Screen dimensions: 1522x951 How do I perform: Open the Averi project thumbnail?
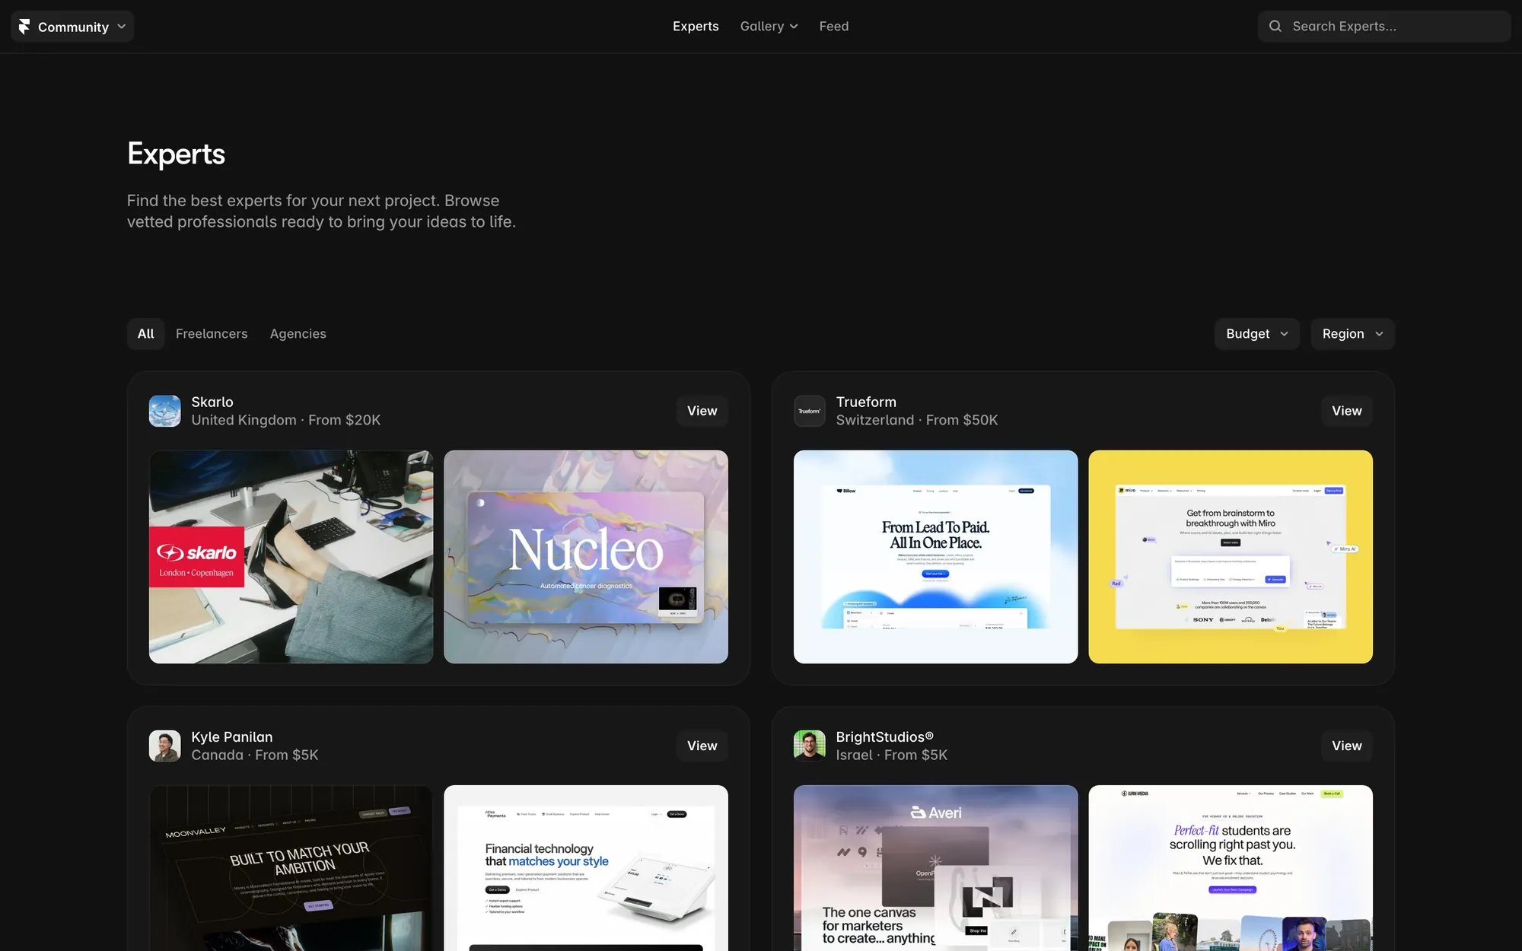(x=936, y=868)
